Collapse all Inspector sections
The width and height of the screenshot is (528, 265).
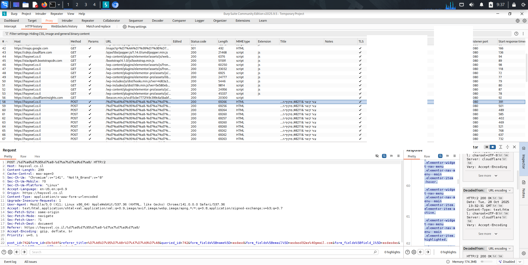(x=507, y=147)
